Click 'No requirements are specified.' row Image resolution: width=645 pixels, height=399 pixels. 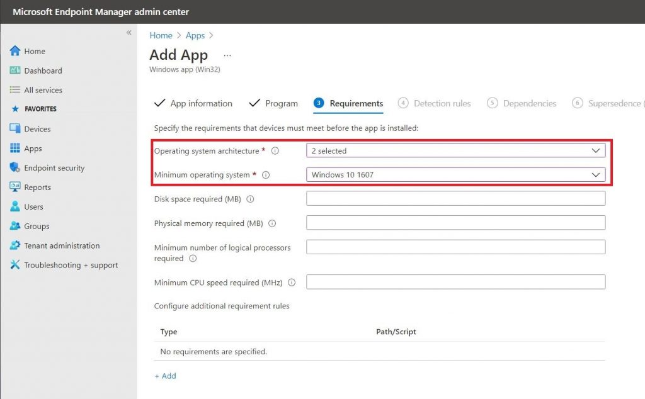pyautogui.click(x=379, y=351)
